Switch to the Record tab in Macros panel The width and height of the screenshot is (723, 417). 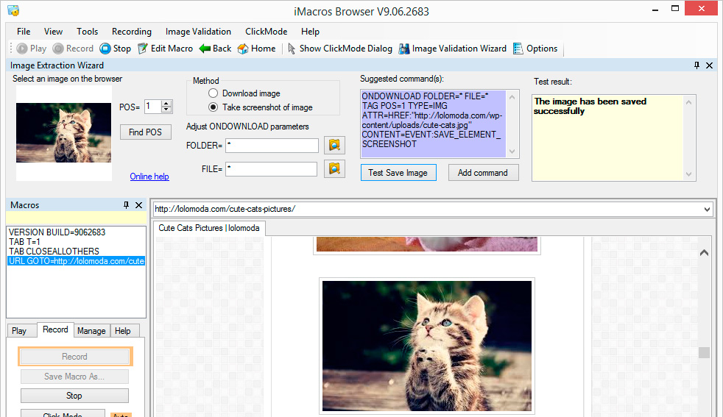pos(55,329)
